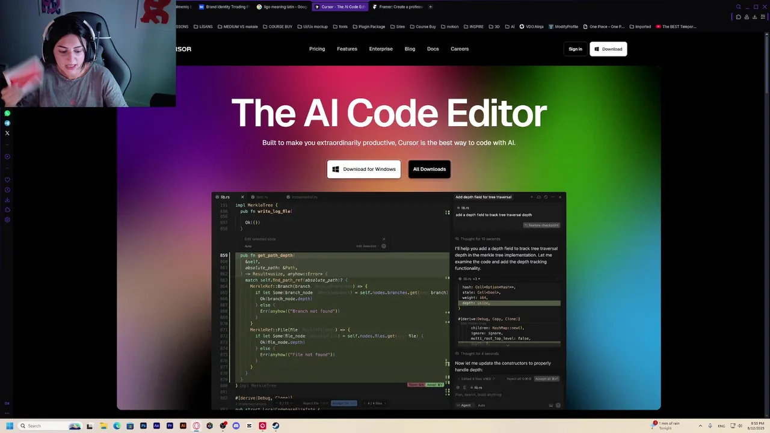Click Download for Windows button
The image size is (770, 433).
[364, 169]
